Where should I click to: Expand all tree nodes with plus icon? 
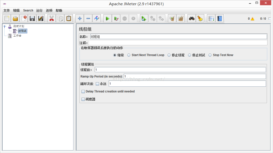click(x=80, y=18)
